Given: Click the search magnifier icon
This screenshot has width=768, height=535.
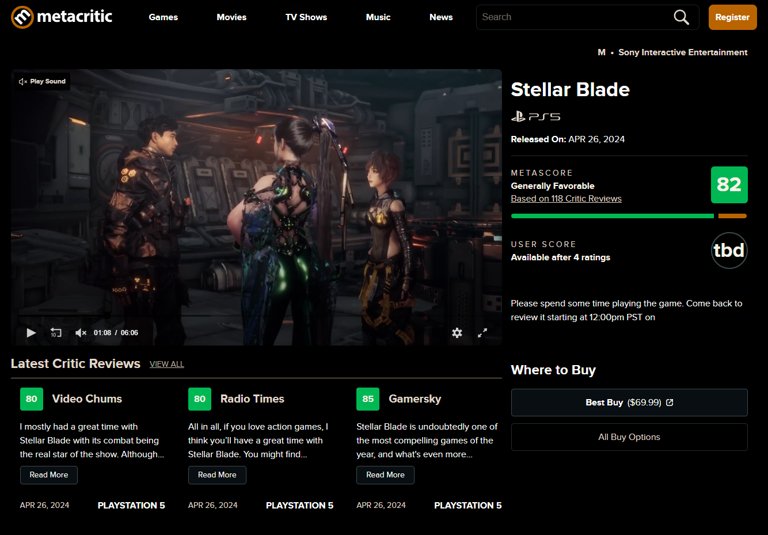Looking at the screenshot, I should (x=681, y=17).
